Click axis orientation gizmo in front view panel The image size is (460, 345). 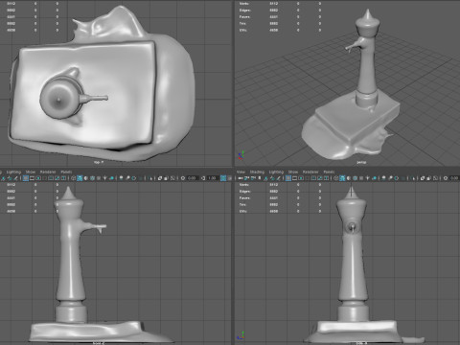[241, 335]
